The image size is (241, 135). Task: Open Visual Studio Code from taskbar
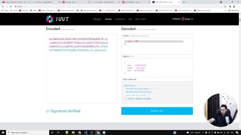[85, 132]
